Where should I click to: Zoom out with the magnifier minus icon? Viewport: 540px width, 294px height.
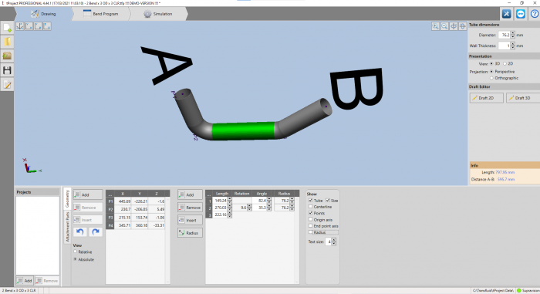tap(444, 26)
